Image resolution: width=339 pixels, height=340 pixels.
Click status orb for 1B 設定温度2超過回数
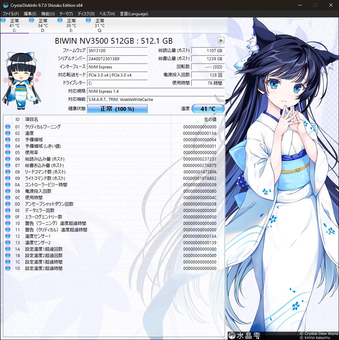(8, 255)
